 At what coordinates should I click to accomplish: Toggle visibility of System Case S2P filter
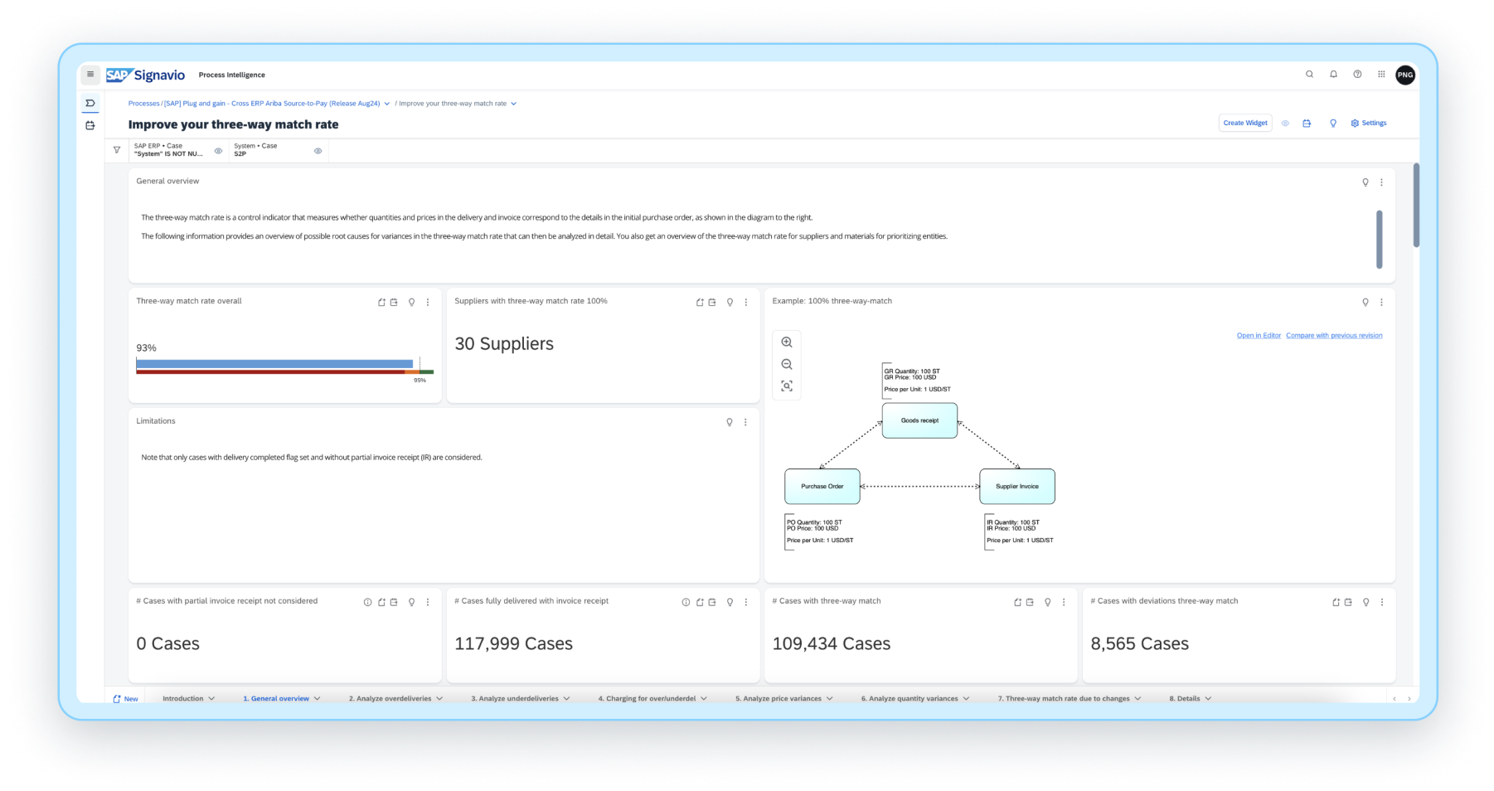click(x=318, y=151)
